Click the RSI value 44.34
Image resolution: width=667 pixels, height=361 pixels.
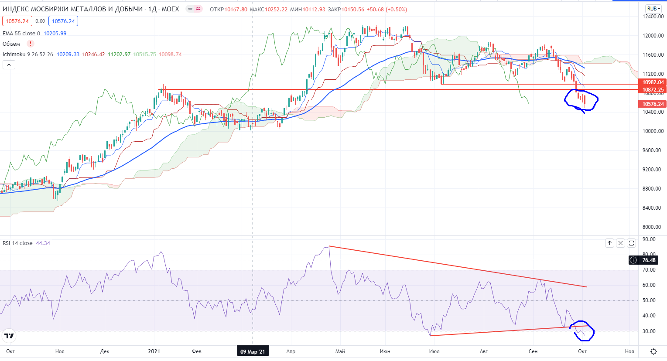coord(43,243)
